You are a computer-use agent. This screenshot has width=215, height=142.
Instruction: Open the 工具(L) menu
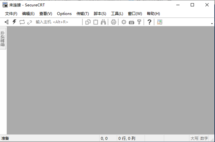click(x=117, y=14)
